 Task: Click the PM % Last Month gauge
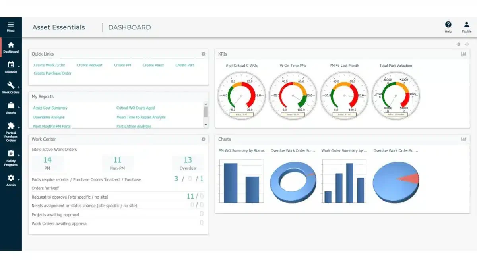click(344, 95)
